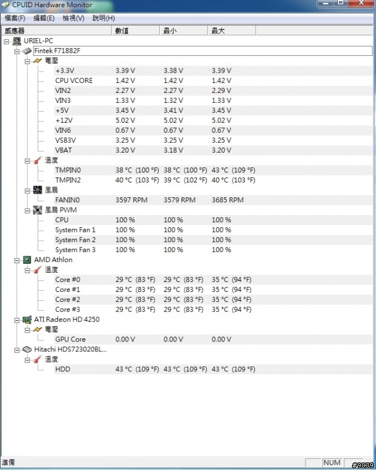This screenshot has width=376, height=470.
Task: Click the 最大 maximum column header
Action: pos(232,31)
